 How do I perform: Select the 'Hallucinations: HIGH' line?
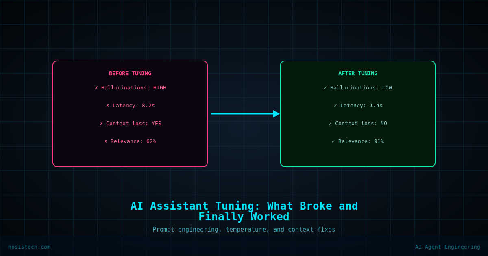pyautogui.click(x=130, y=88)
